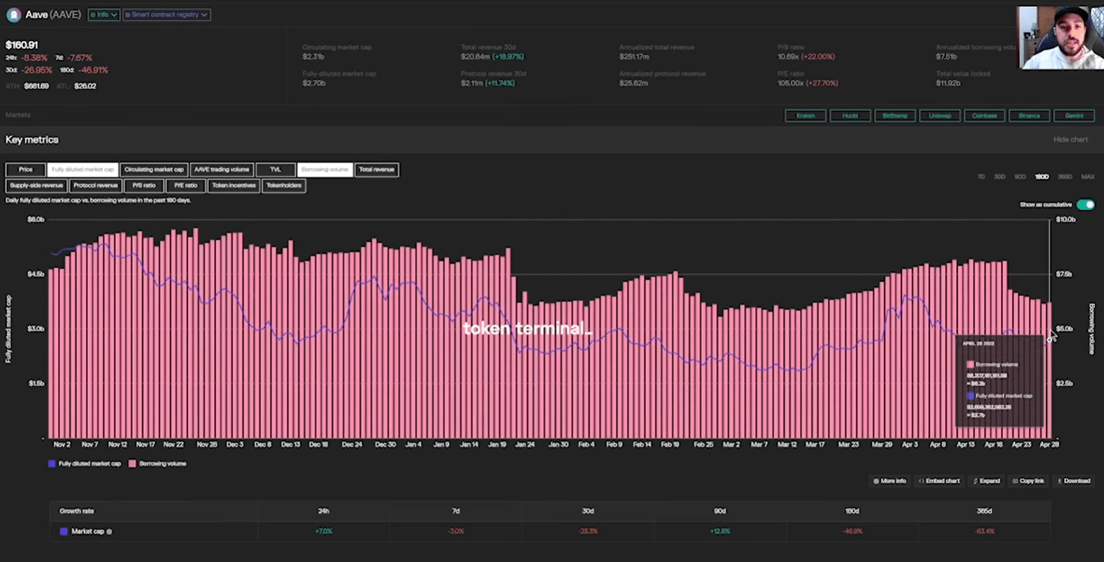The height and width of the screenshot is (562, 1104).
Task: Select the MAX time range
Action: (x=1088, y=177)
